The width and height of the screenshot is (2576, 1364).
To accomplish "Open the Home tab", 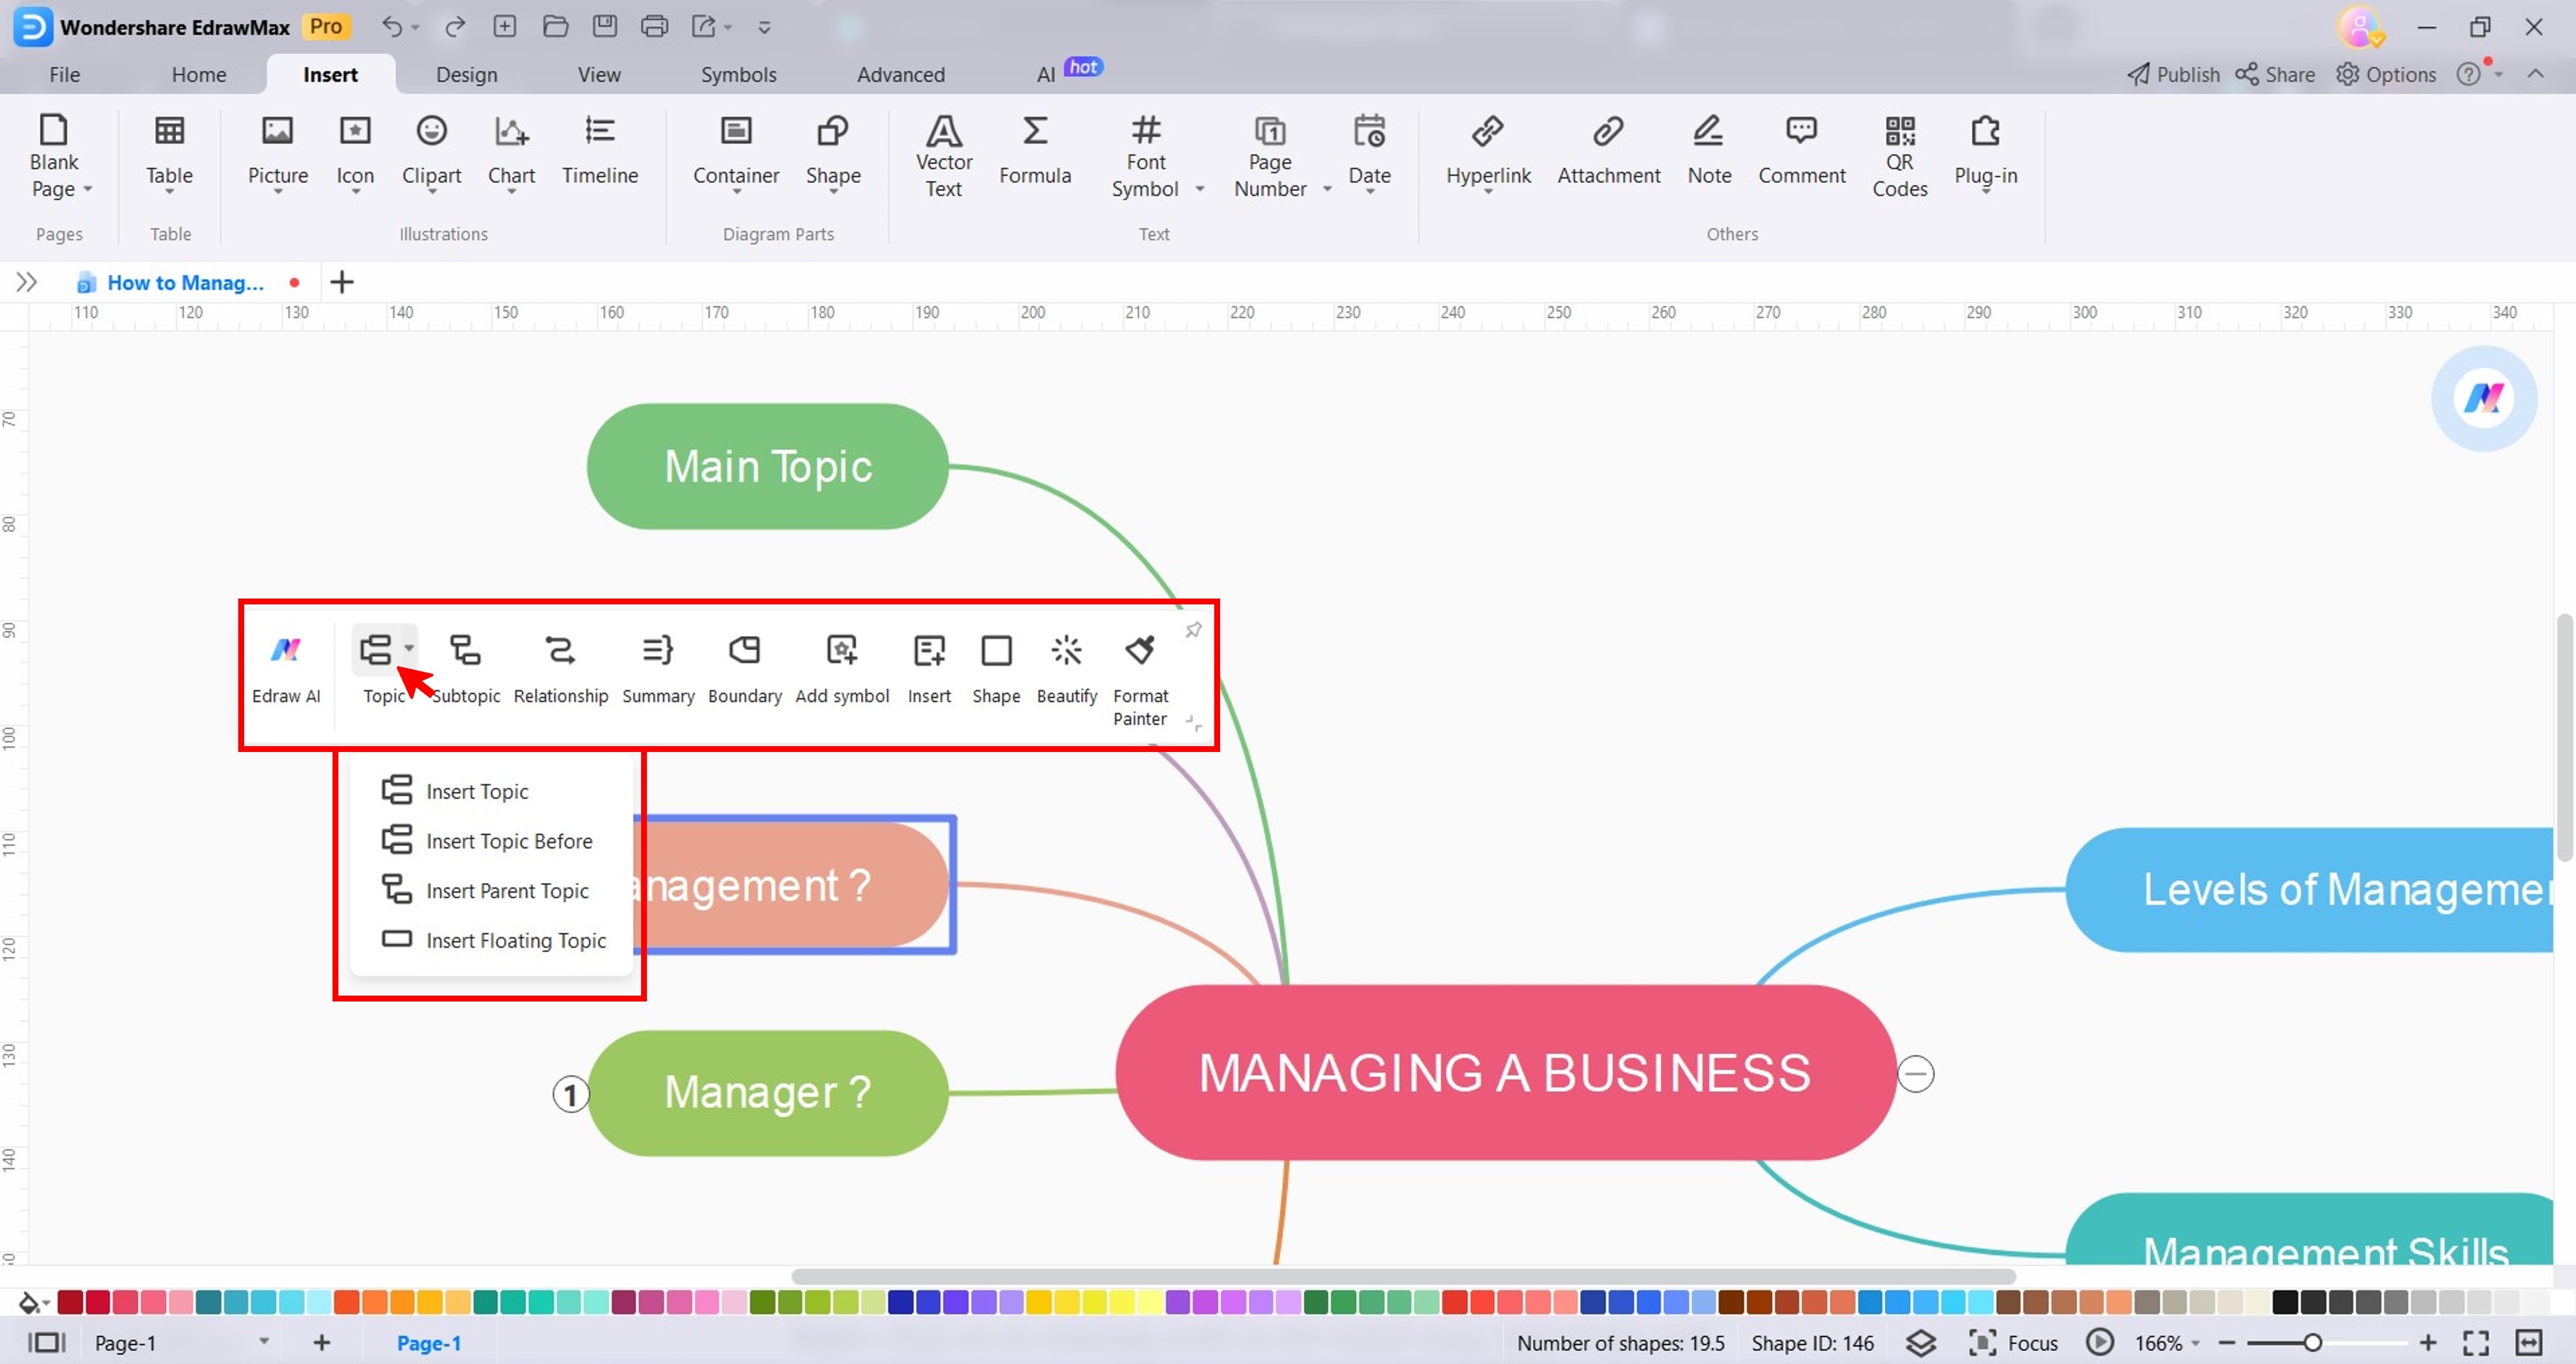I will click(x=198, y=74).
